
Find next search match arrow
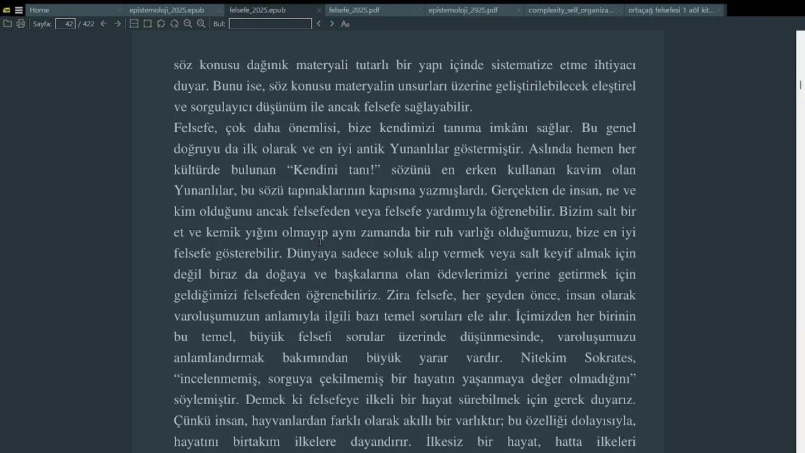click(x=332, y=23)
